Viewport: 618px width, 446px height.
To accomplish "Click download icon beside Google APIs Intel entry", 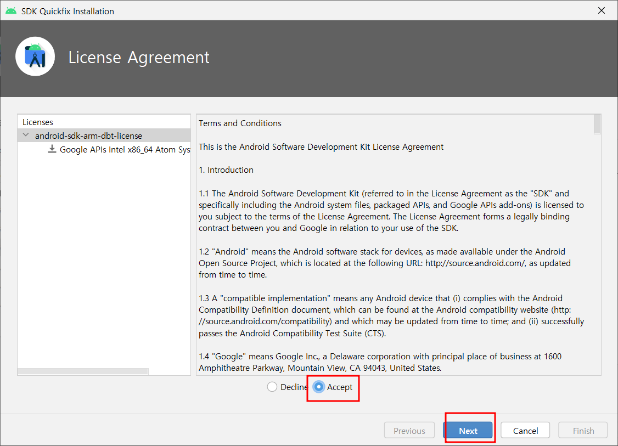I will (52, 149).
